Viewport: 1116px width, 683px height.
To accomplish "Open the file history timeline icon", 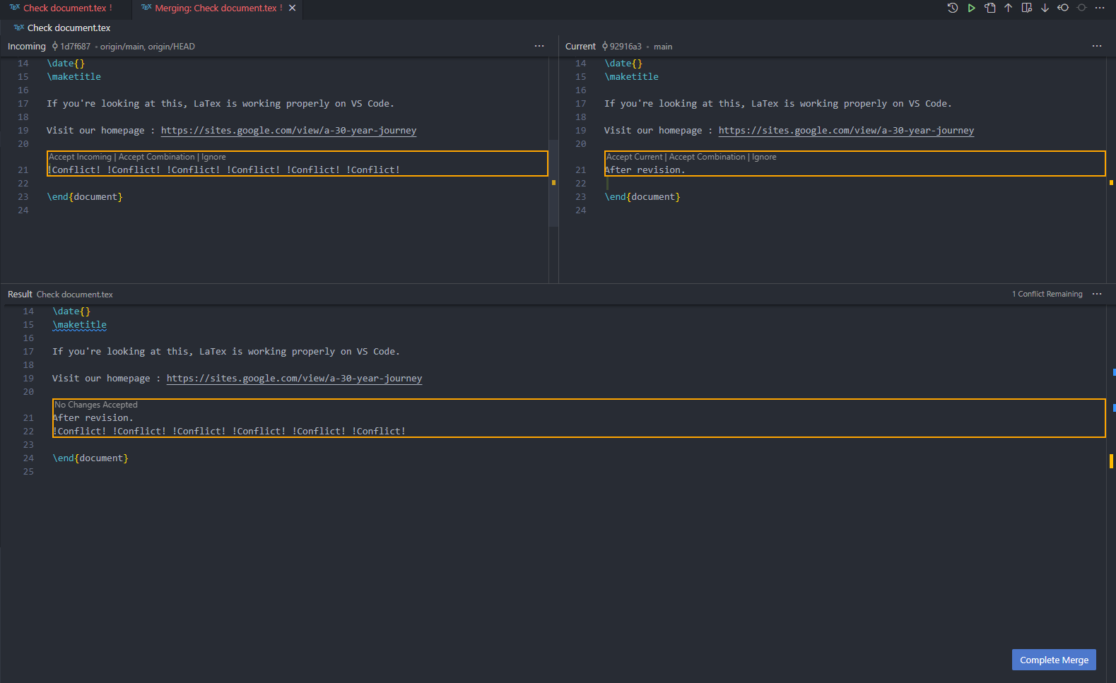I will tap(953, 8).
